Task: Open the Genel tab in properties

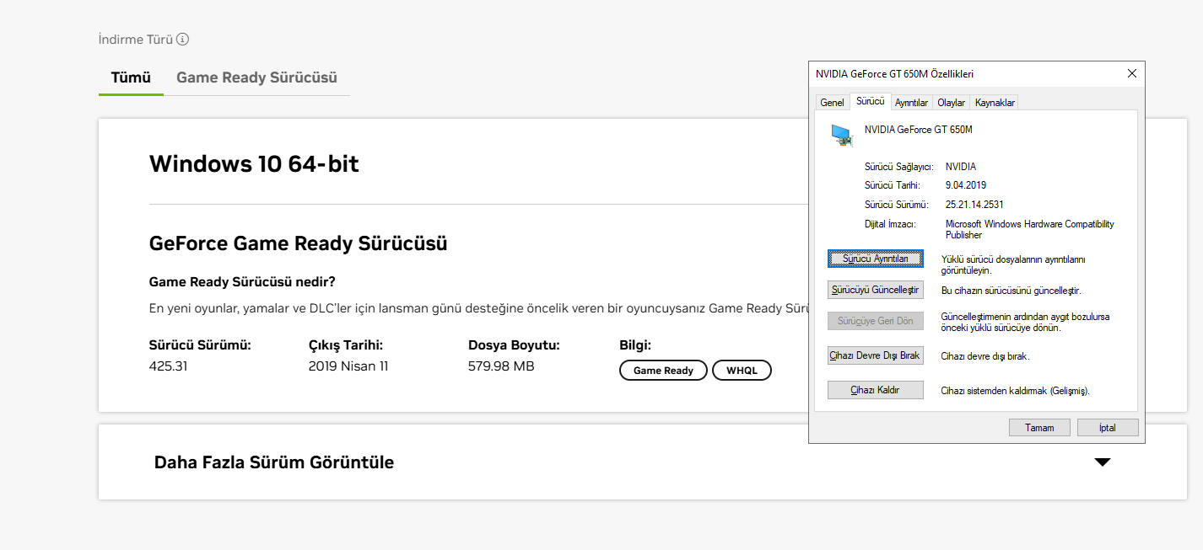Action: click(x=832, y=103)
